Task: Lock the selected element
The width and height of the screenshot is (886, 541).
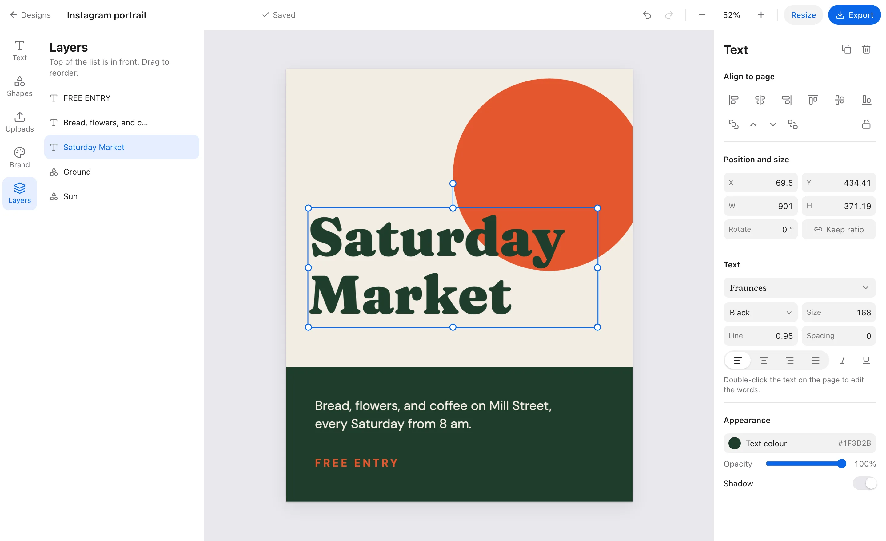Action: pos(866,124)
